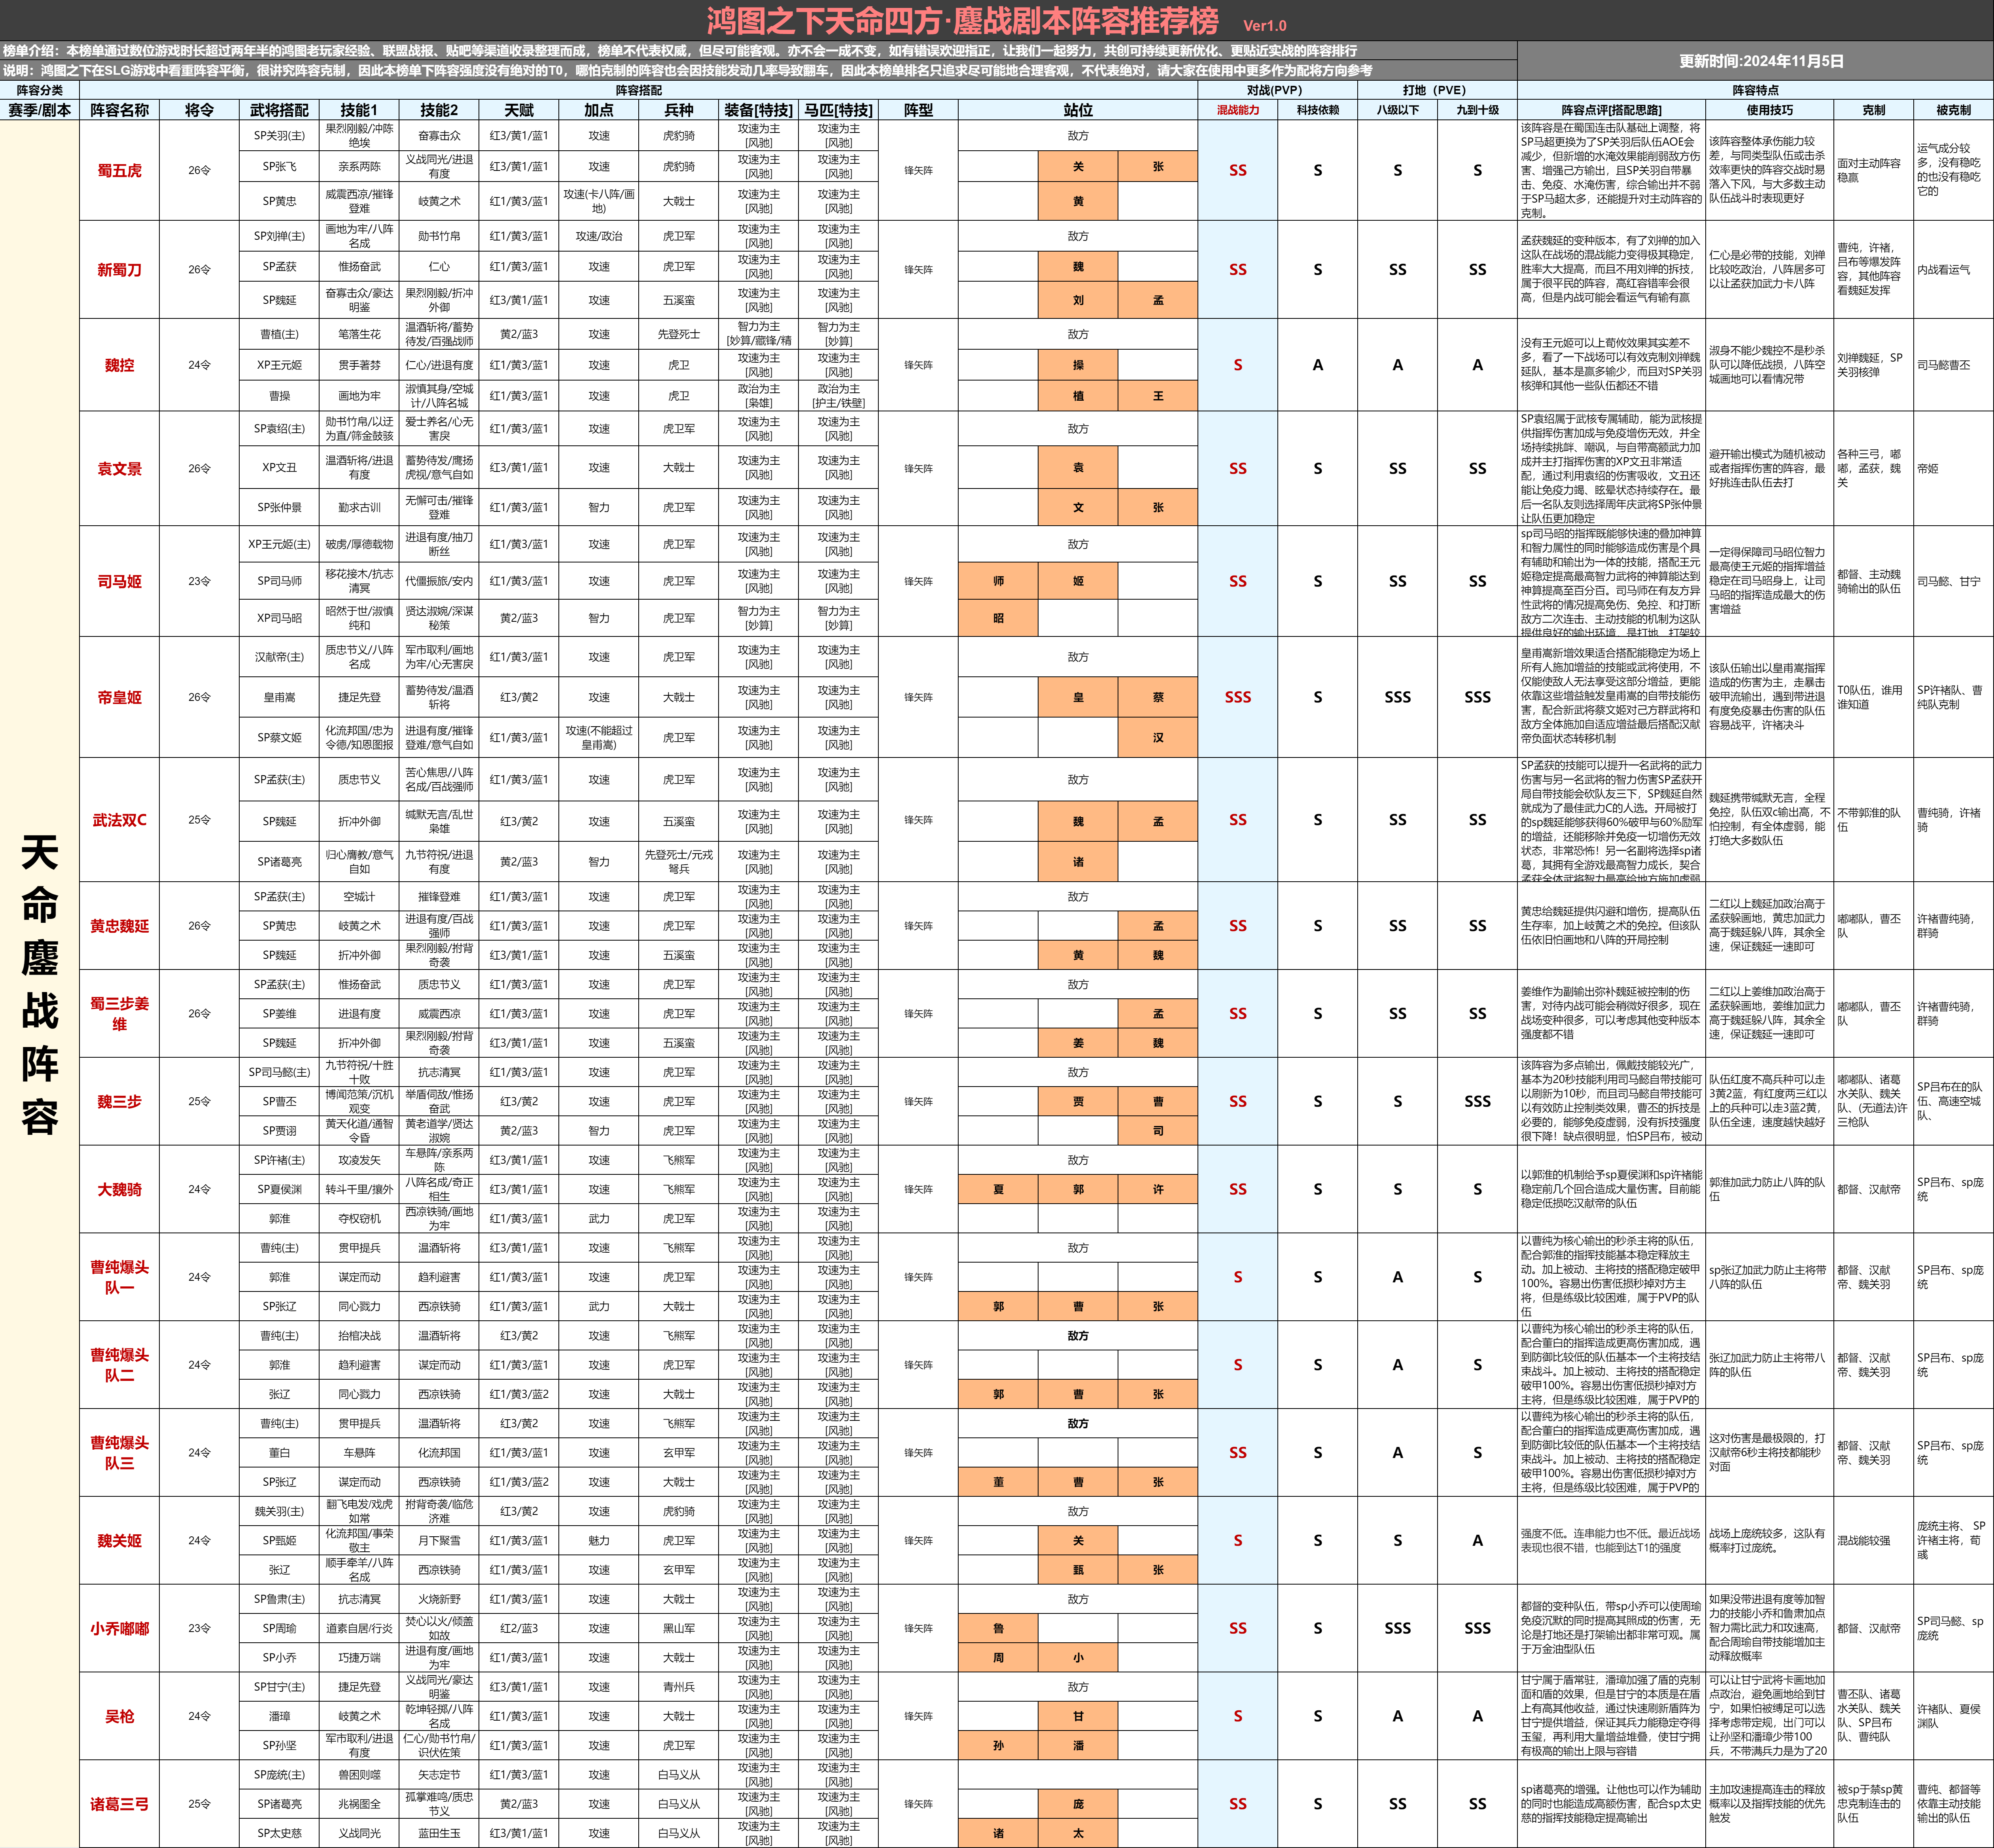Click the 魏关姬 lineup name
The height and width of the screenshot is (1848, 1994).
click(120, 1540)
